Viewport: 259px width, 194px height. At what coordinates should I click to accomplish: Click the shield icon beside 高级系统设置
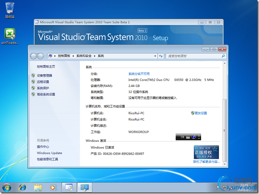[33, 94]
